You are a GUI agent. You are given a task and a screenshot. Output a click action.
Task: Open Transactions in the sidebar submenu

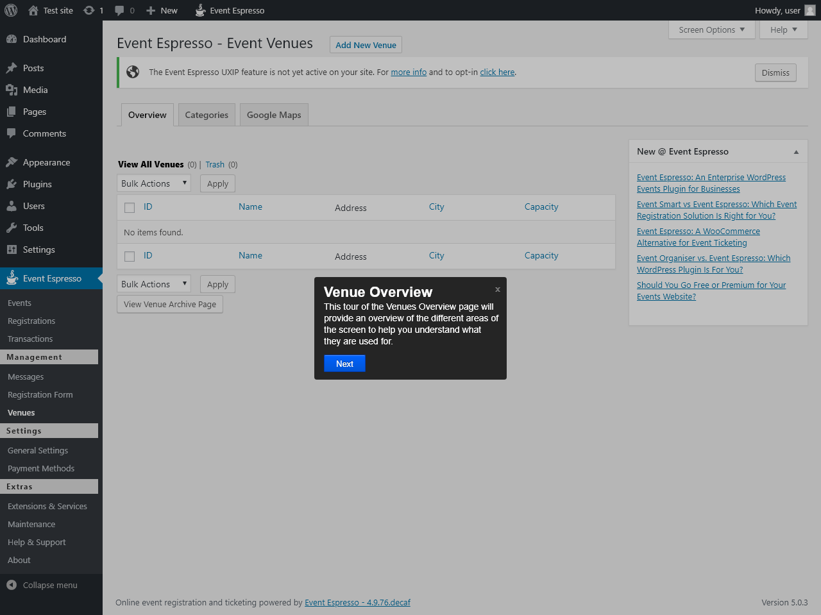tap(30, 339)
